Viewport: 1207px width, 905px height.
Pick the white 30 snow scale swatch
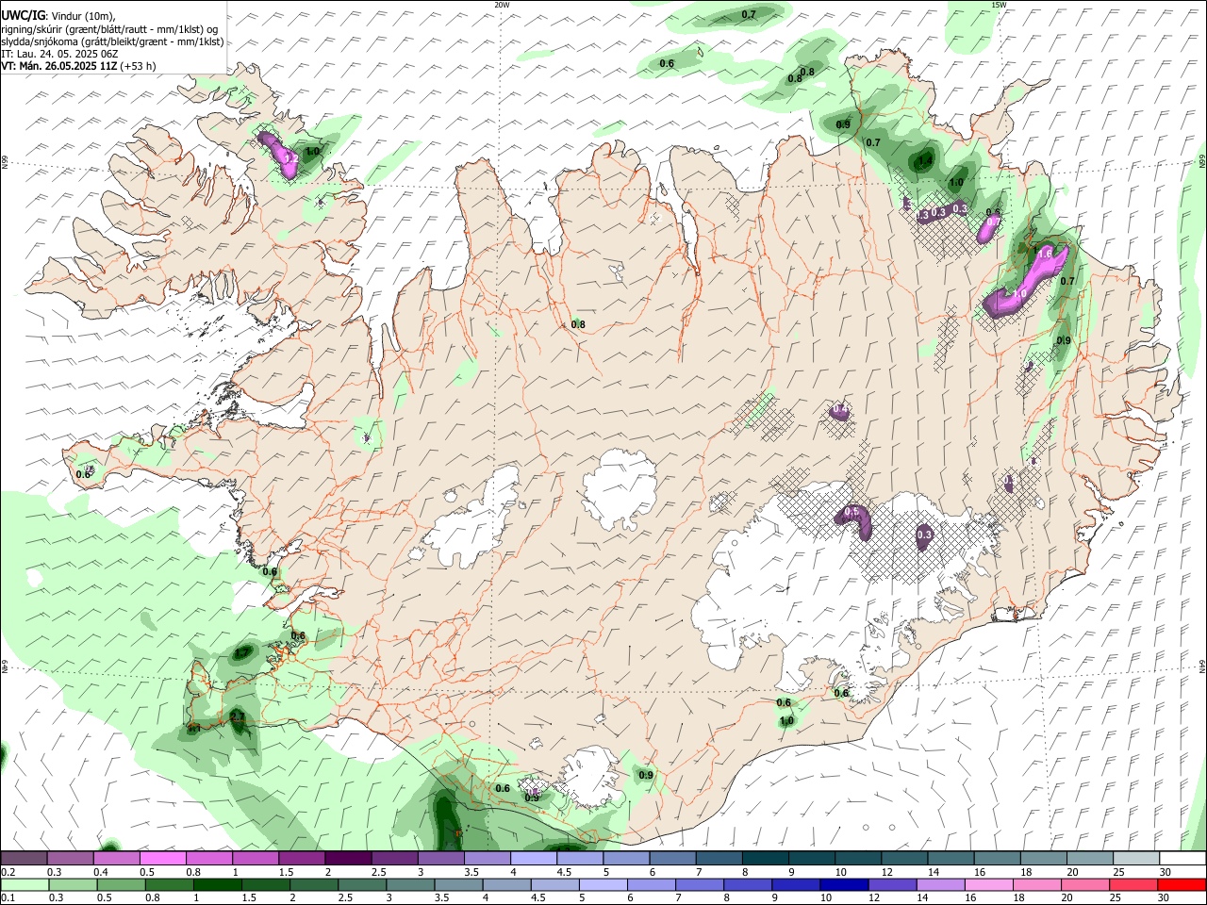coord(1182,858)
